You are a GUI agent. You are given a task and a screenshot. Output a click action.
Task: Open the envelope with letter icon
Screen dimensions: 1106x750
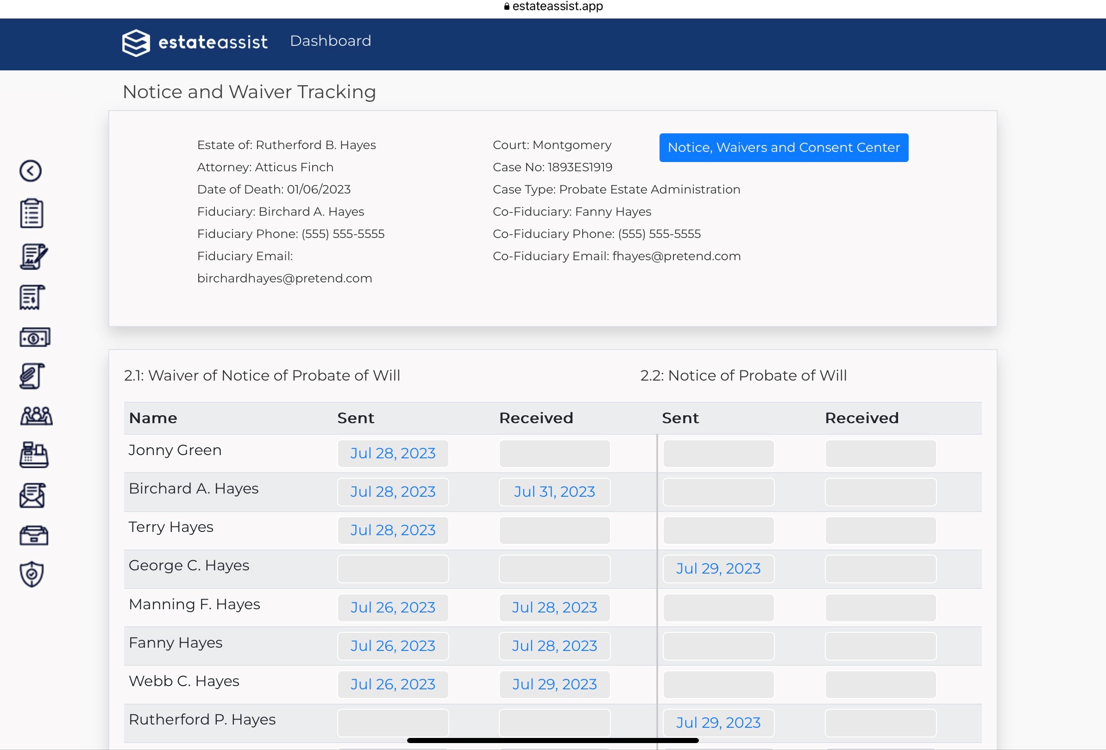[x=32, y=495]
